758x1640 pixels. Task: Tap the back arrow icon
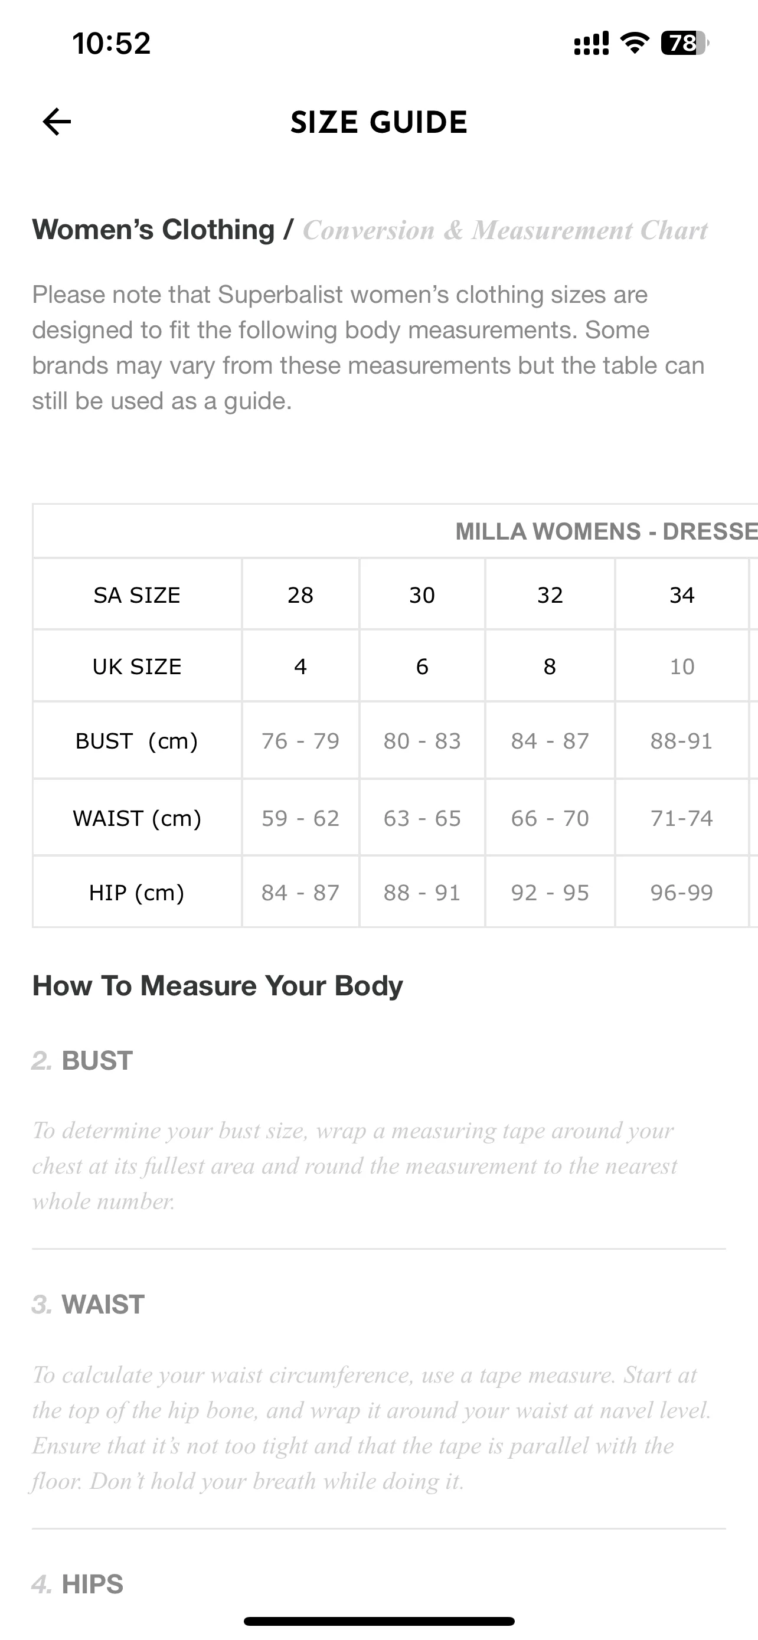pos(57,122)
